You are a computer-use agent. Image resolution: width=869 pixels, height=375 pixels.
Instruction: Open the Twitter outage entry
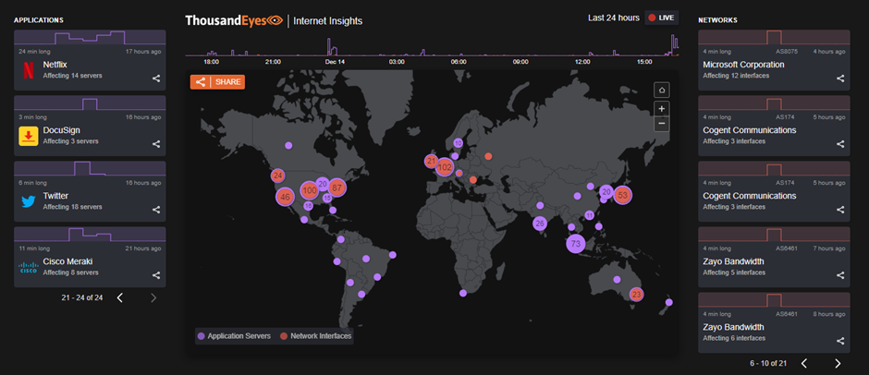click(90, 191)
